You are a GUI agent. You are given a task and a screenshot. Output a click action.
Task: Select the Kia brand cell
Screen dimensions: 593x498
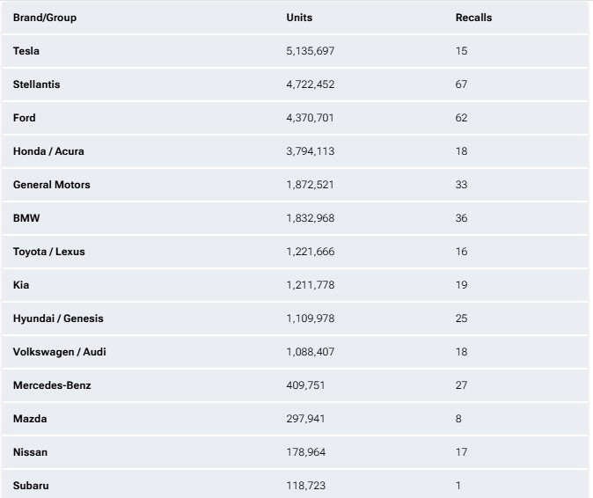(x=21, y=285)
